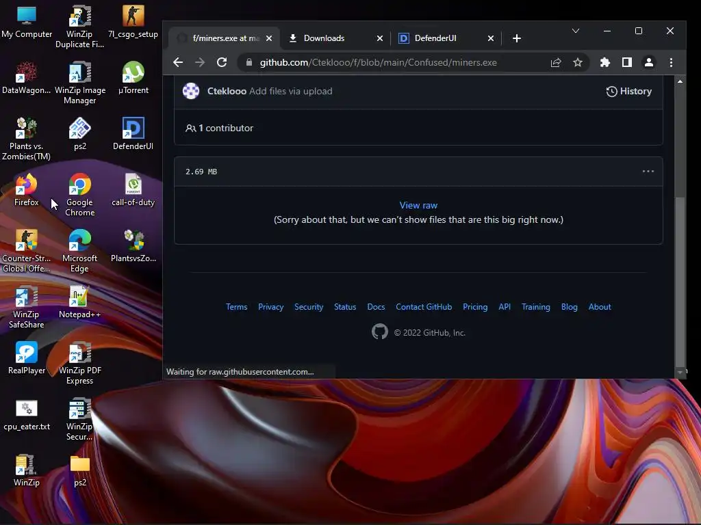This screenshot has width=701, height=525.
Task: Open Cteklooo user profile link
Action: coord(227,91)
